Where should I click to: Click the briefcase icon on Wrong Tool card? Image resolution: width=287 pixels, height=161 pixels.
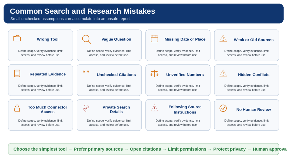[17, 38]
